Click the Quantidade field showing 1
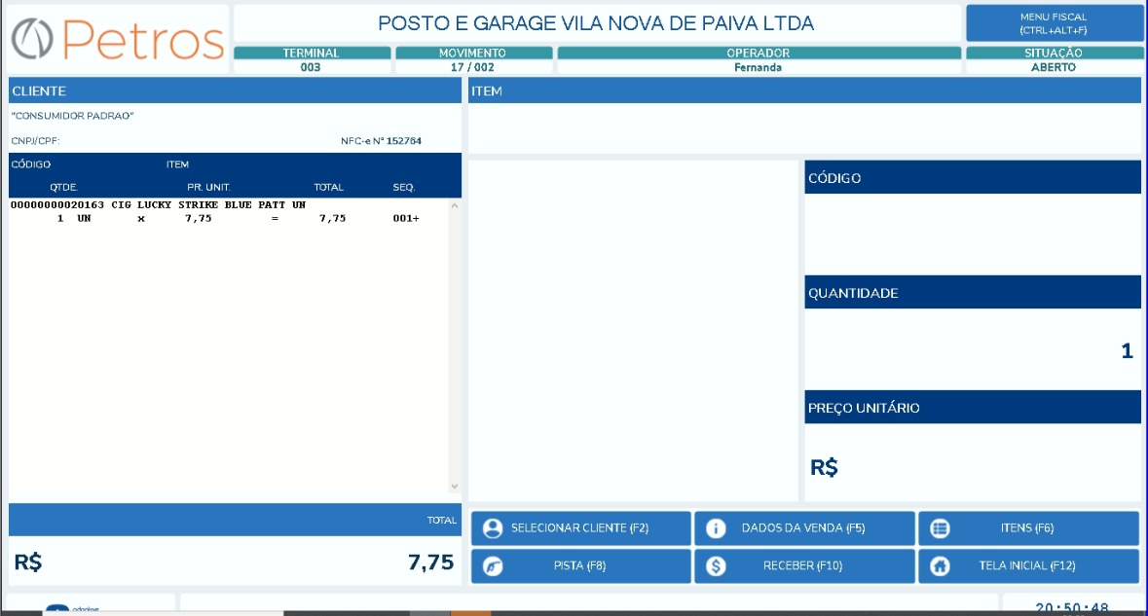1148x616 pixels. tap(973, 349)
